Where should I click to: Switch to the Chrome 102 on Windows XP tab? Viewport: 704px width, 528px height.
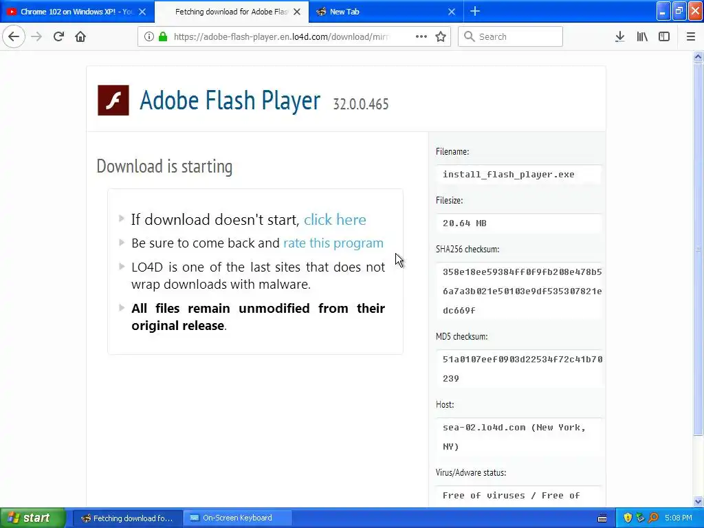click(x=77, y=12)
